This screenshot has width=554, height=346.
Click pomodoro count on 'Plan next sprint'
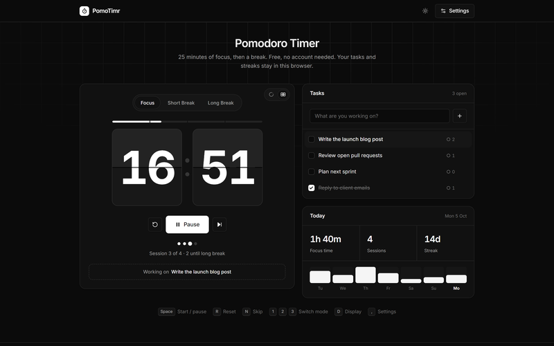pyautogui.click(x=451, y=172)
